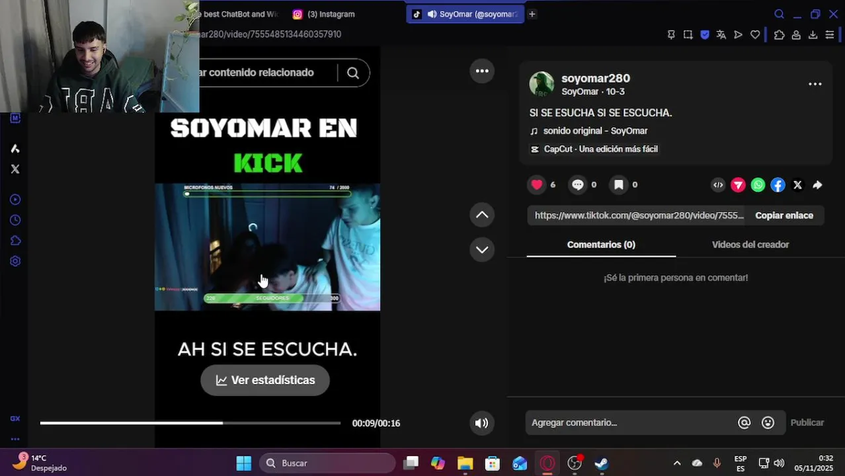Click the send flow arrow icon
The width and height of the screenshot is (845, 476).
738,35
